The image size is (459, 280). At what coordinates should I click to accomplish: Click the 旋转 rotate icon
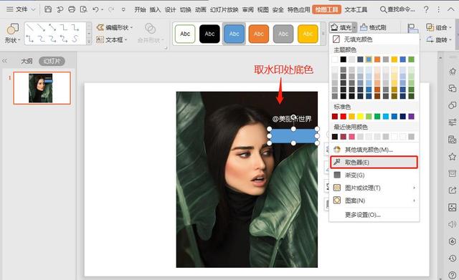[430, 39]
